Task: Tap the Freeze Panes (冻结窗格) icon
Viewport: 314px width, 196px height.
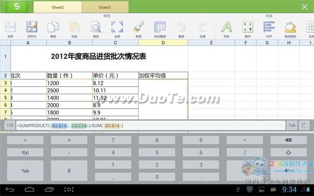Action: [160, 29]
